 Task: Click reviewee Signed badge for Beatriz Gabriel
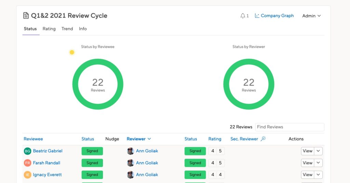click(x=92, y=151)
